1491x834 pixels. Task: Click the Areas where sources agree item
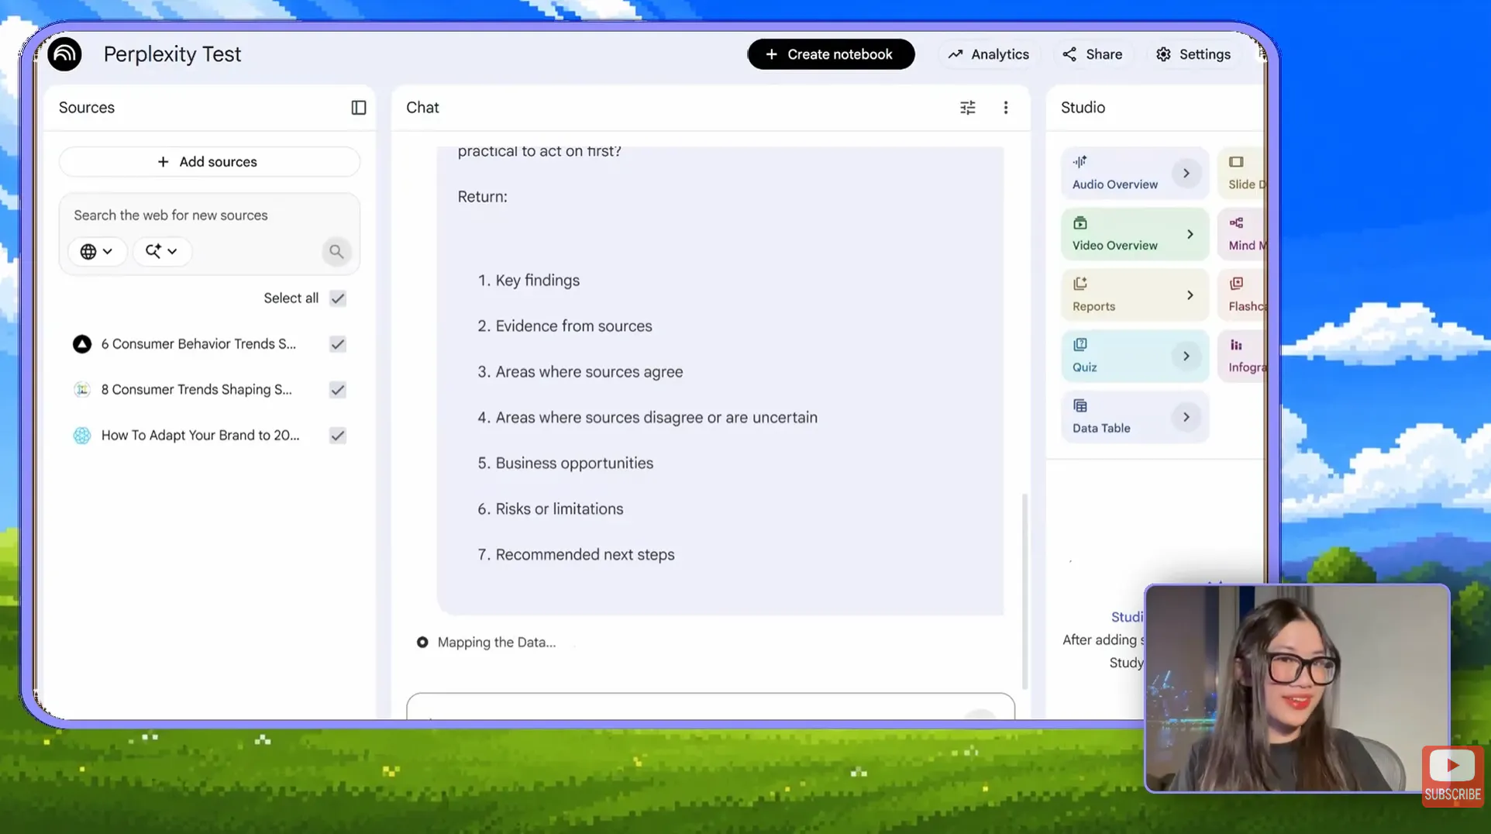(x=589, y=372)
